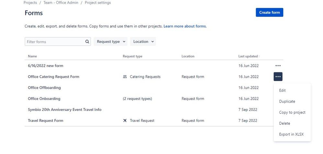This screenshot has height=154, width=323.
Task: Select Edit from the actions menu
Action: 282,90
